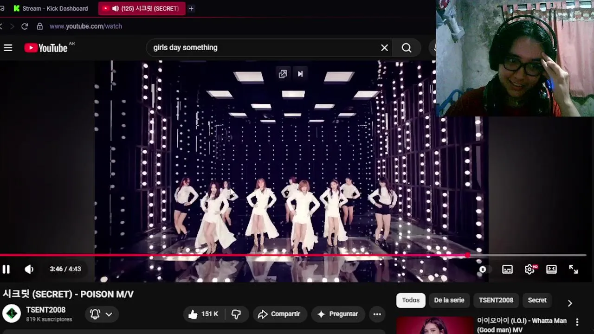594x334 pixels.
Task: Click the SECRET - POISON M/V title
Action: tap(68, 294)
